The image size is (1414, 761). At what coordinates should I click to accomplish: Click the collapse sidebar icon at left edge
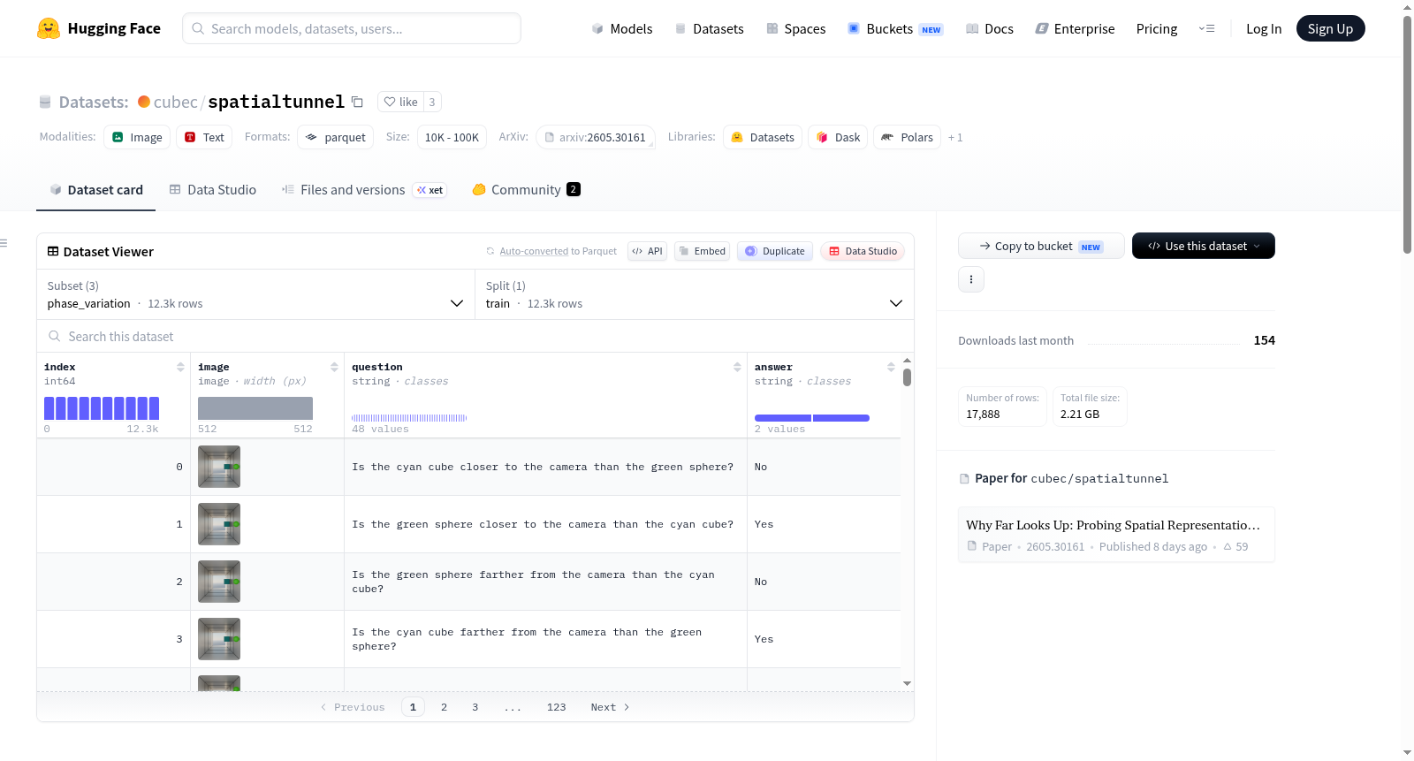click(x=4, y=243)
